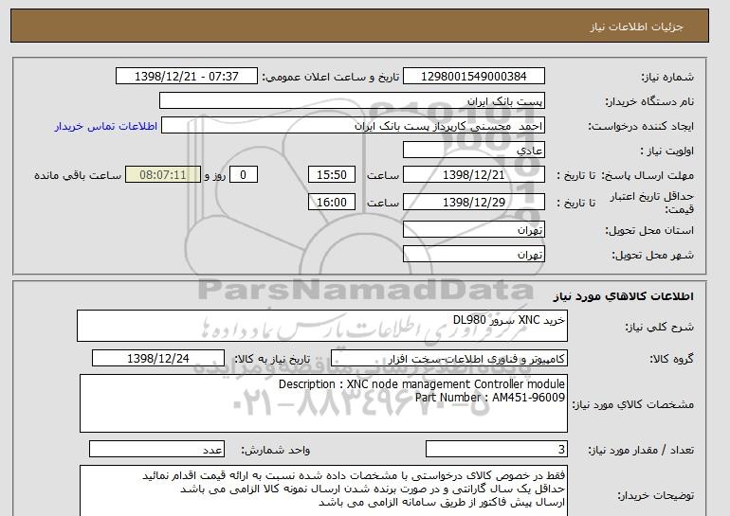Screen dimensions: 730x516
Task: Click the label شماره نیاز
Action: tap(667, 77)
